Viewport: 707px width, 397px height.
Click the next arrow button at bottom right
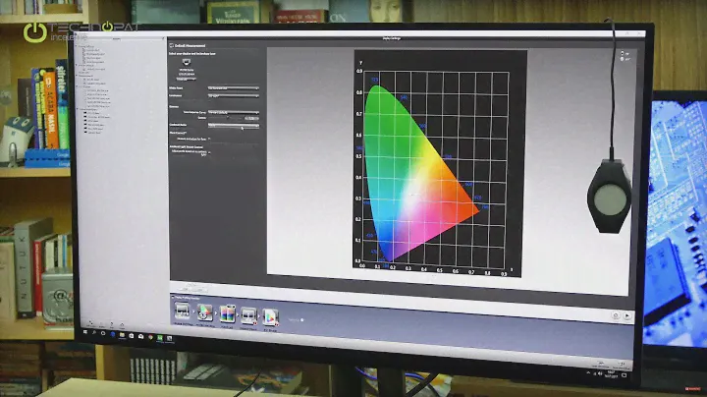click(628, 316)
